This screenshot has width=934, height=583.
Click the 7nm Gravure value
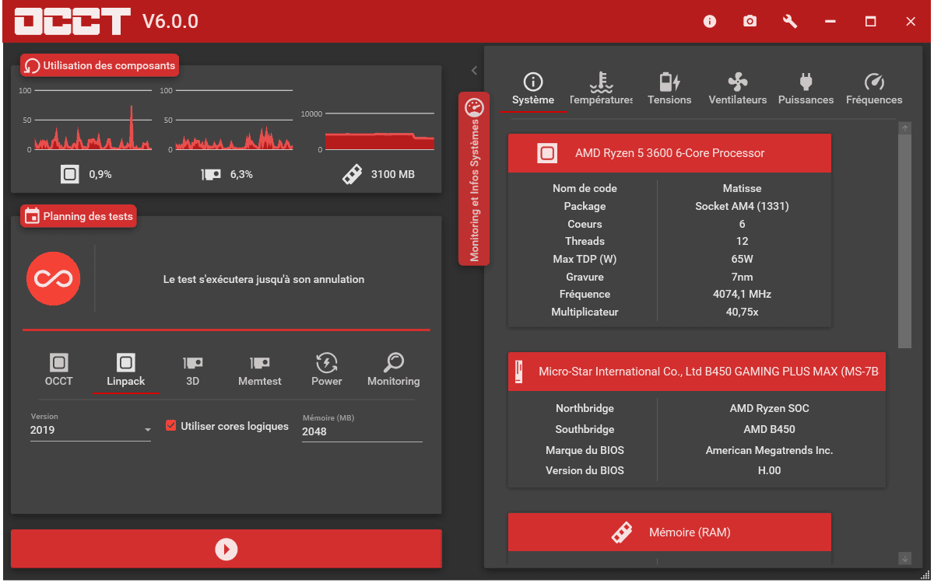pos(742,277)
